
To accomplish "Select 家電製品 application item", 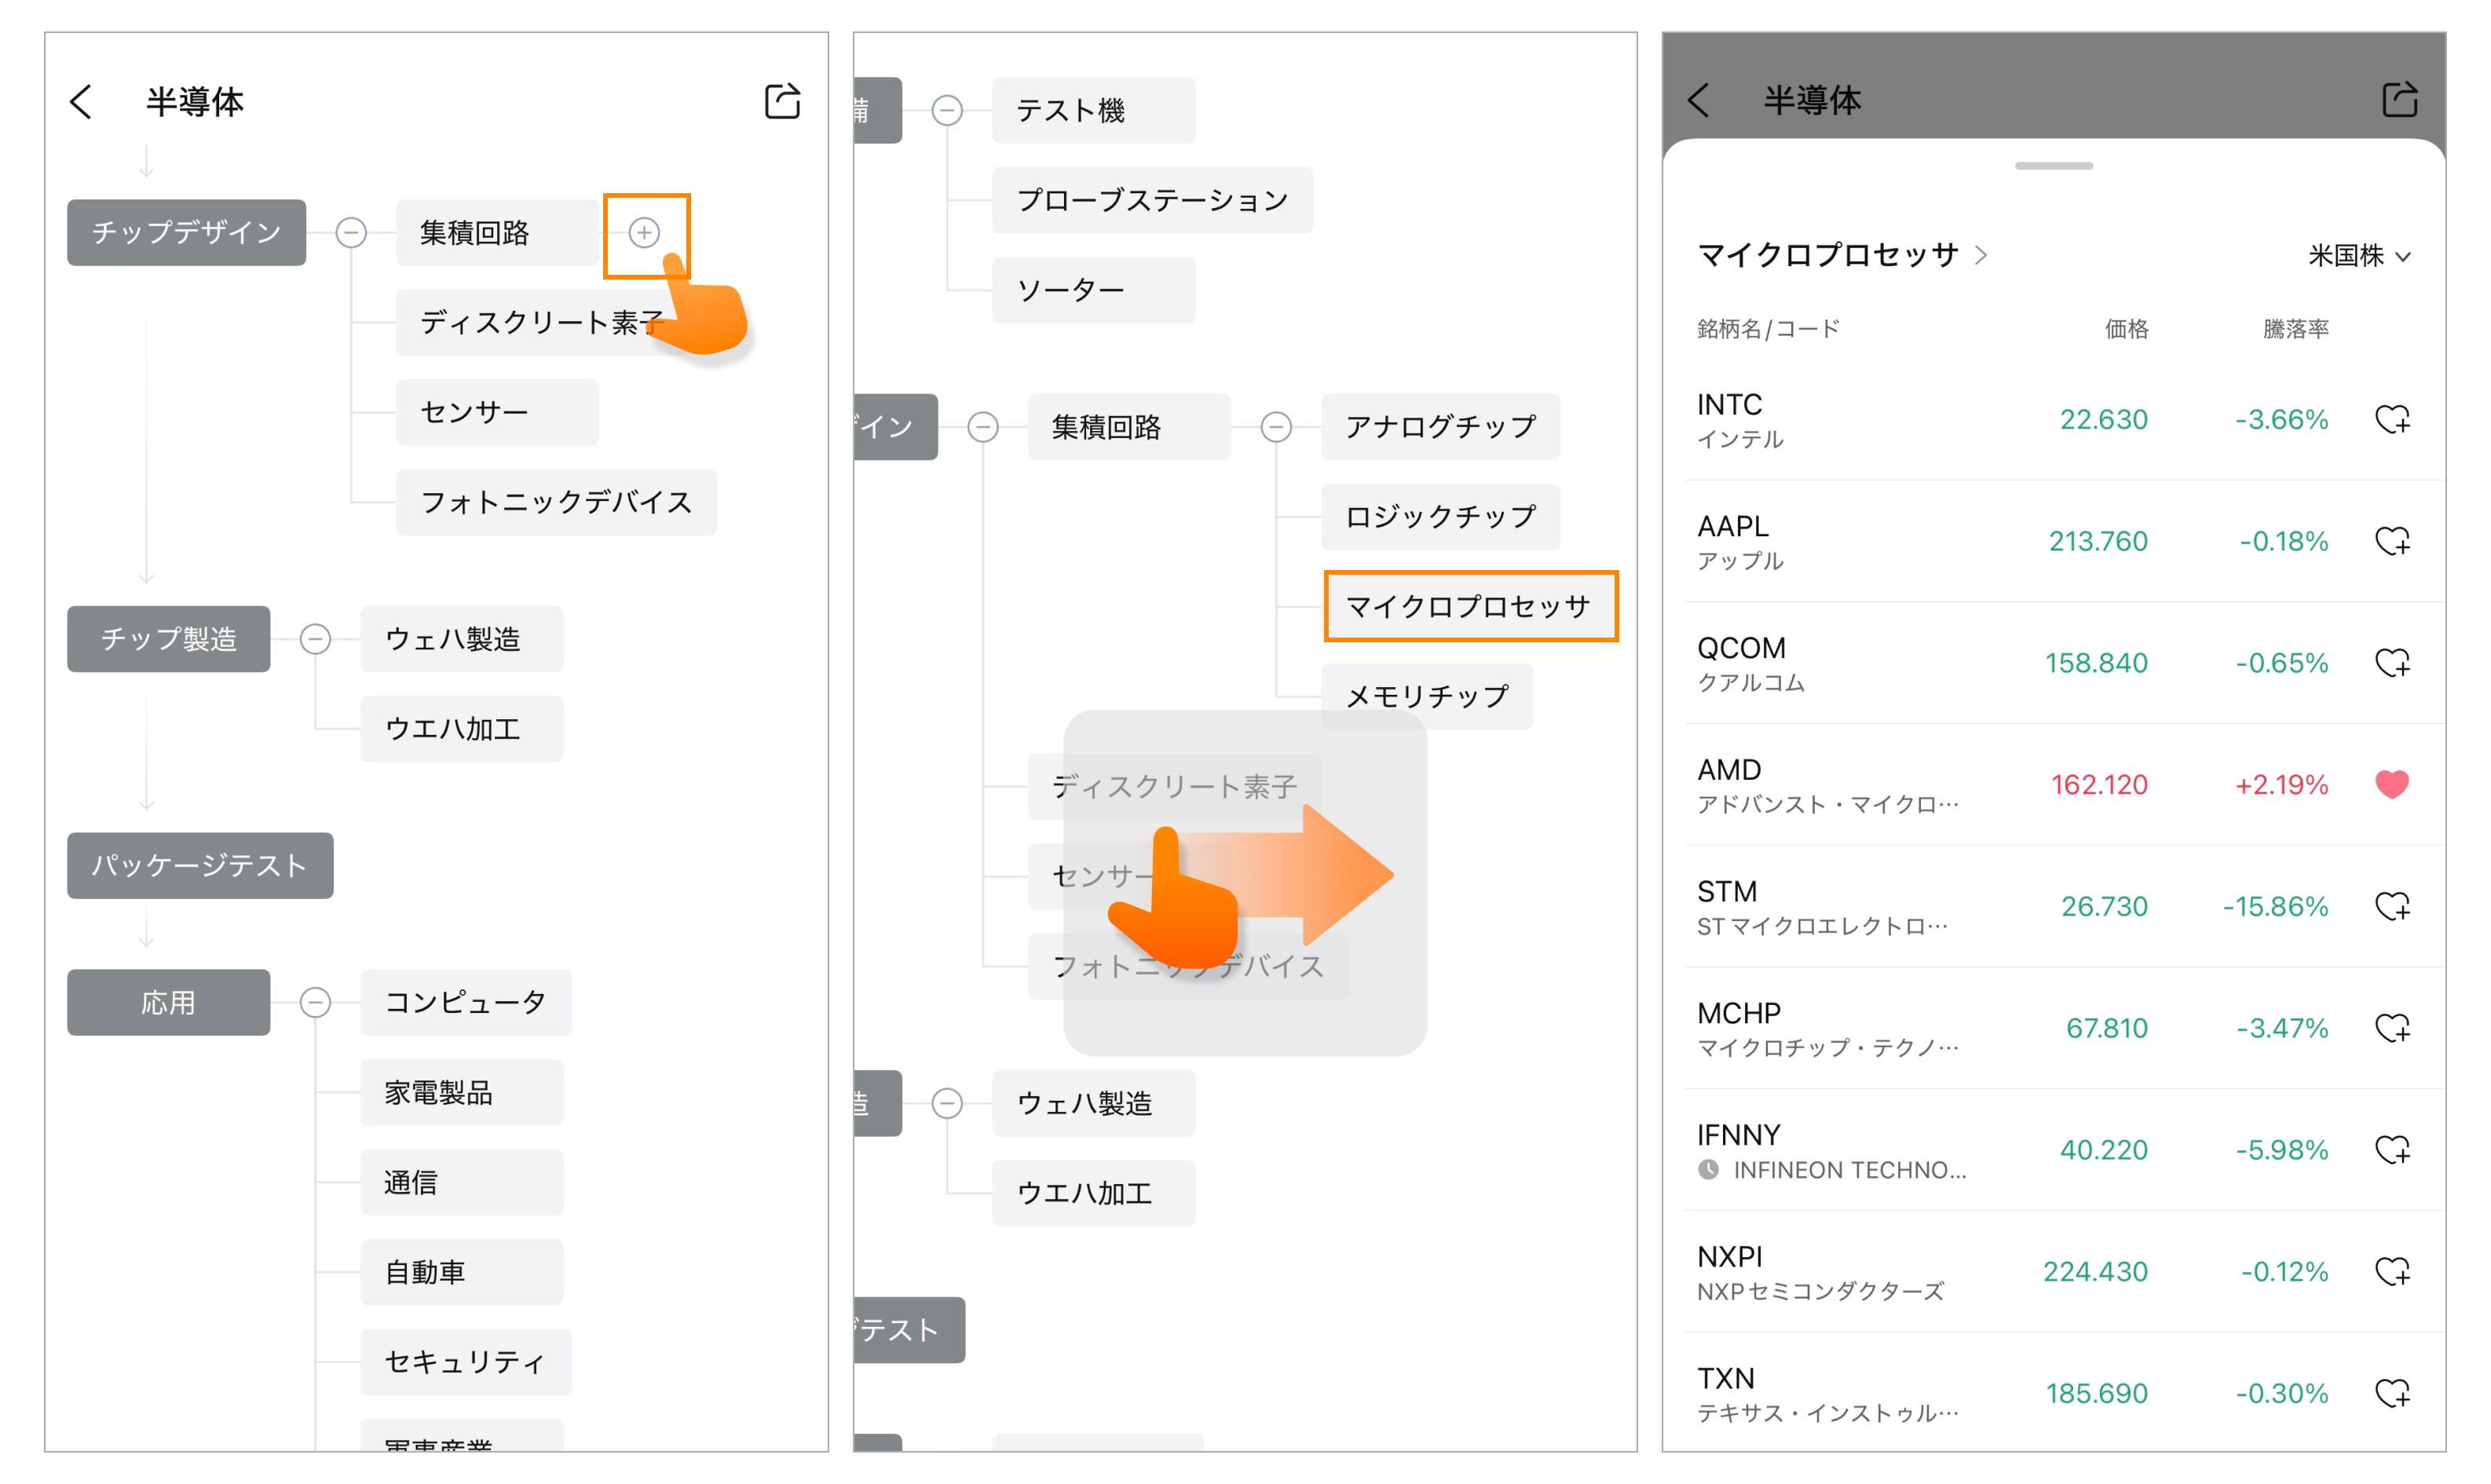I will (462, 1092).
